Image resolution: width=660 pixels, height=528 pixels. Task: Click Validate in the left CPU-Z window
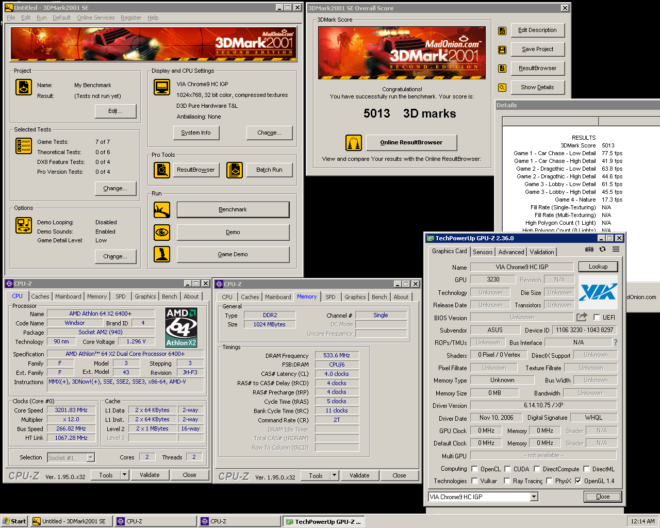pyautogui.click(x=150, y=475)
